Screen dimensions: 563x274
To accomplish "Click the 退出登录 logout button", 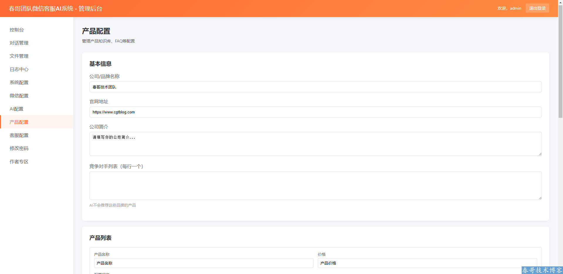I will coord(537,8).
